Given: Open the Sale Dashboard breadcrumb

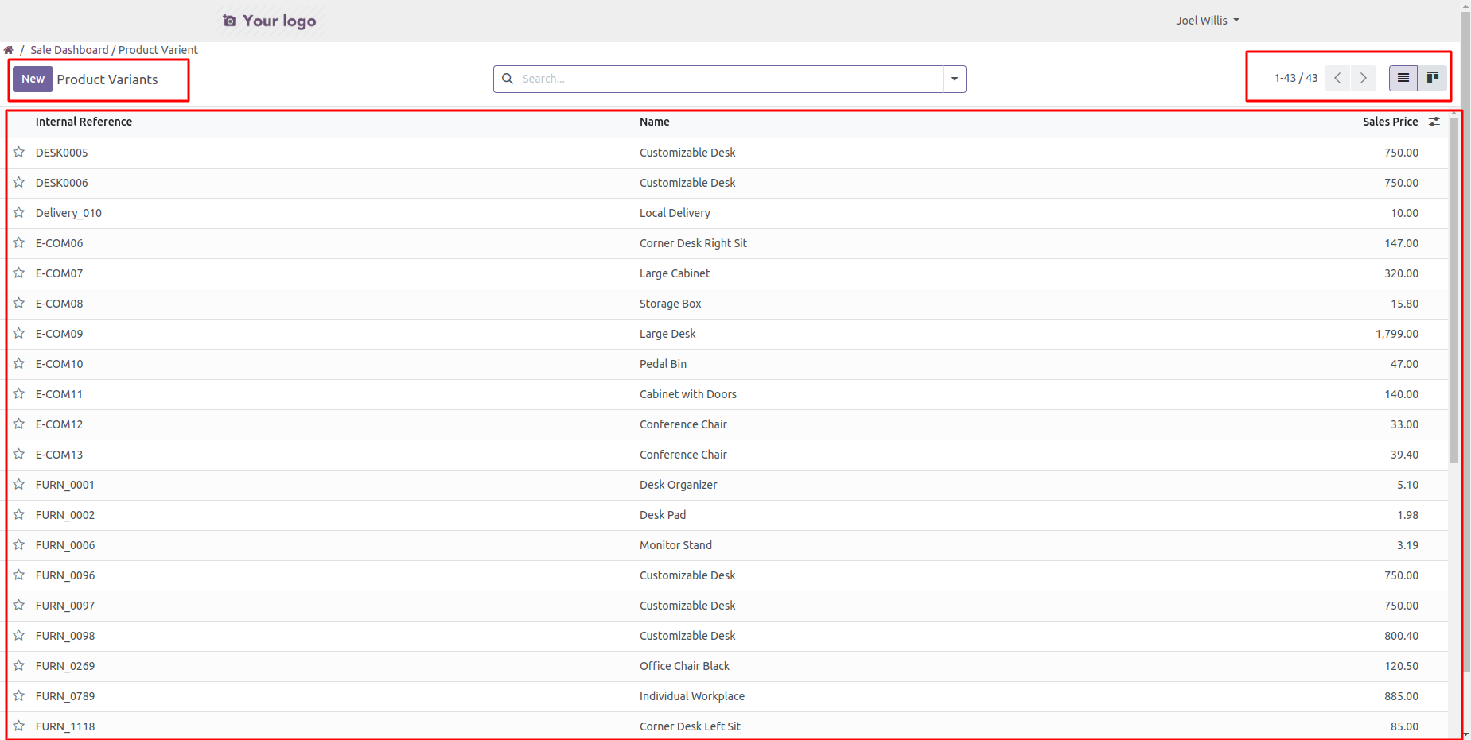Looking at the screenshot, I should pos(69,50).
